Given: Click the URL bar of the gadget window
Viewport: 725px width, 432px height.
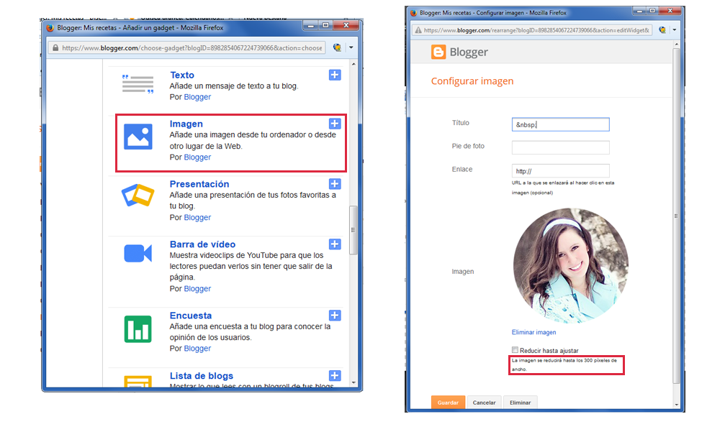Looking at the screenshot, I should pos(187,47).
